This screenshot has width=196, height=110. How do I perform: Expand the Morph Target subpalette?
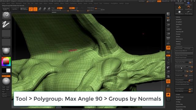tap(180, 97)
